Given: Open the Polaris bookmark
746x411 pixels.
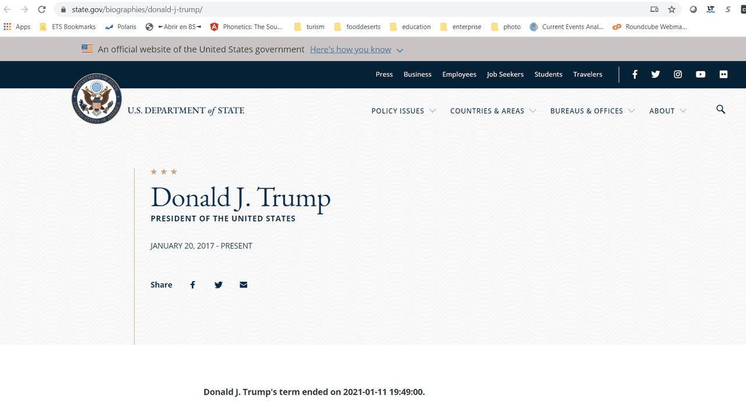Looking at the screenshot, I should pos(121,27).
